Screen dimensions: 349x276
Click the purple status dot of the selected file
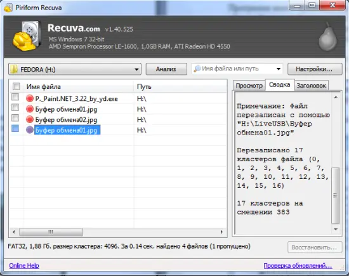coord(30,130)
